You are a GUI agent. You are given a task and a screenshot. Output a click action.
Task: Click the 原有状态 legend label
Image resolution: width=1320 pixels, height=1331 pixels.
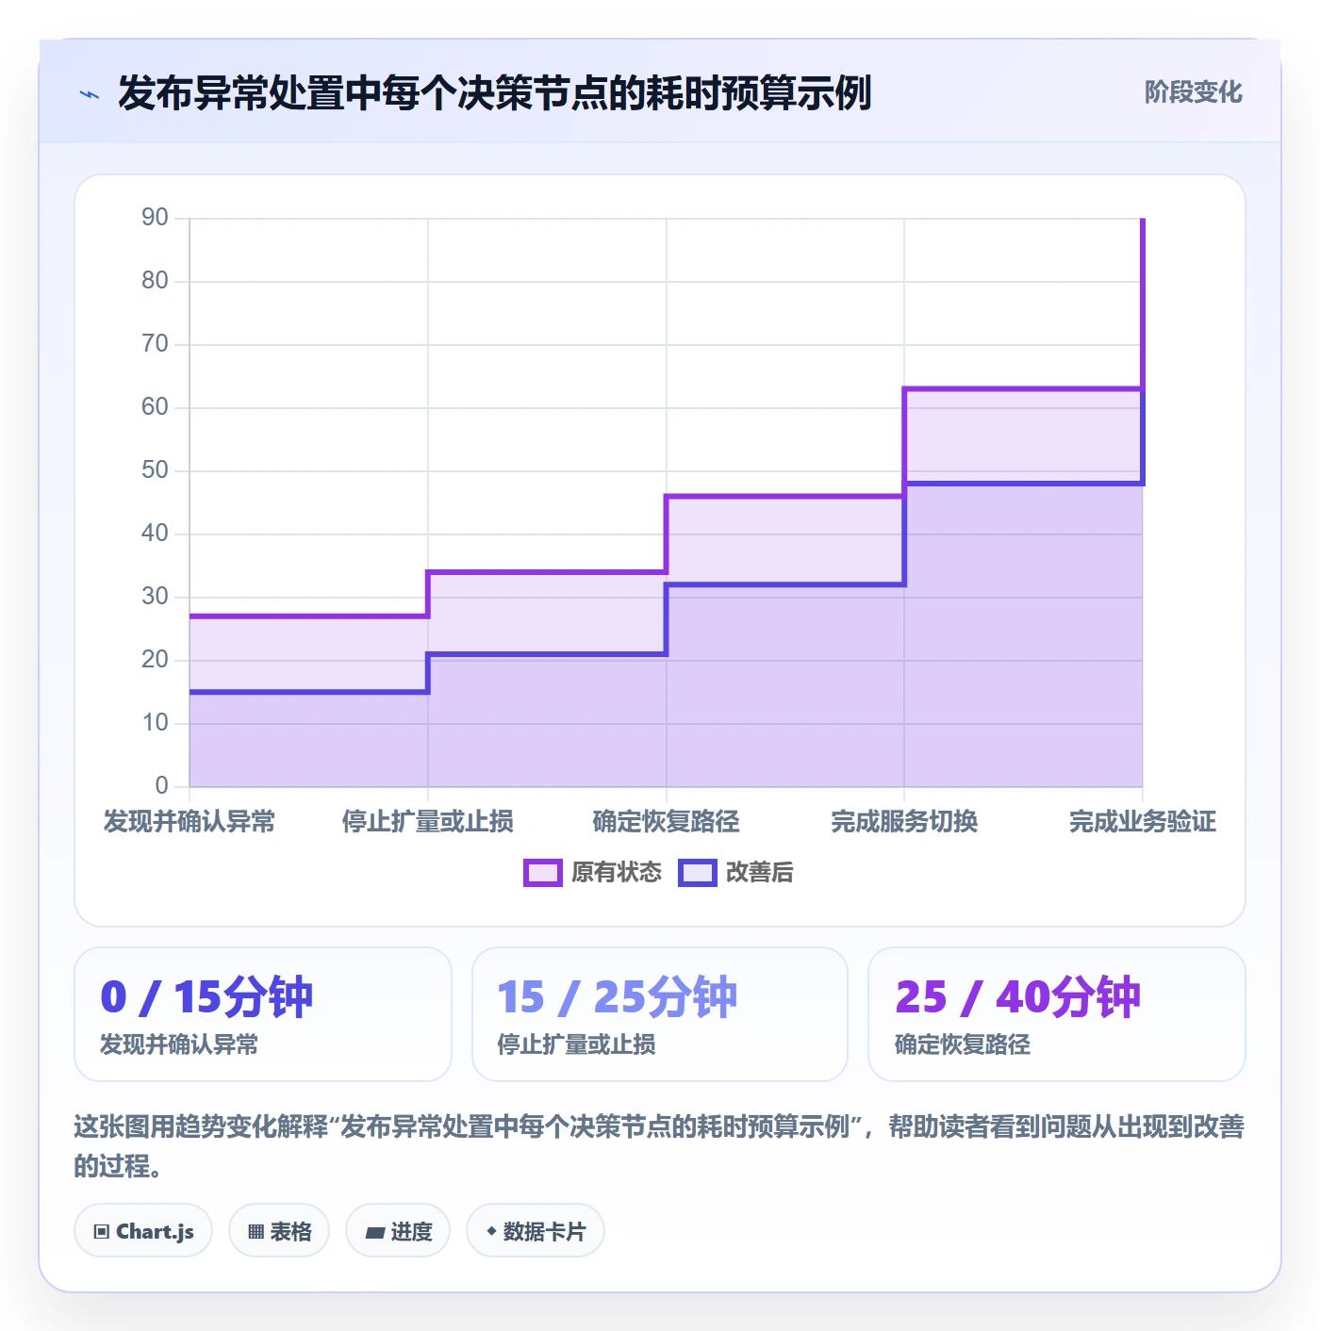point(617,873)
